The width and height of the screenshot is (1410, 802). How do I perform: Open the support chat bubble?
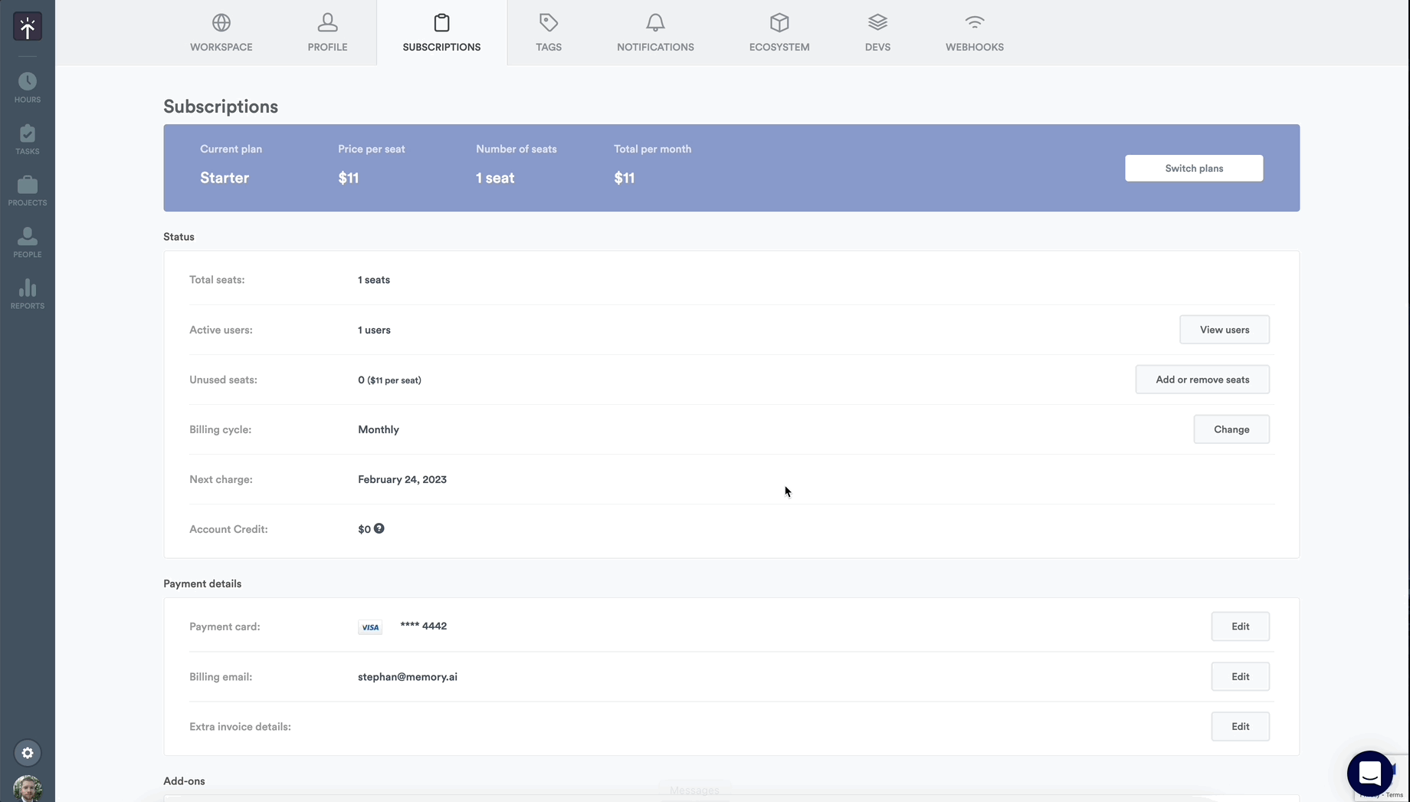pos(1369,774)
